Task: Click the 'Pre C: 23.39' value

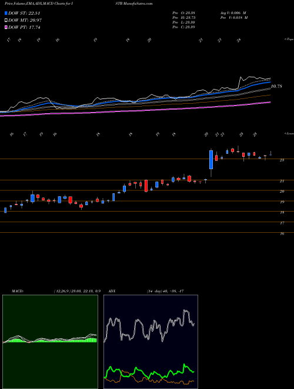Action: (x=183, y=27)
